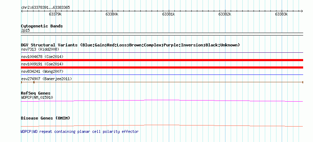Click the 63382k ruler tick label
313x142 pixels.
225,14
